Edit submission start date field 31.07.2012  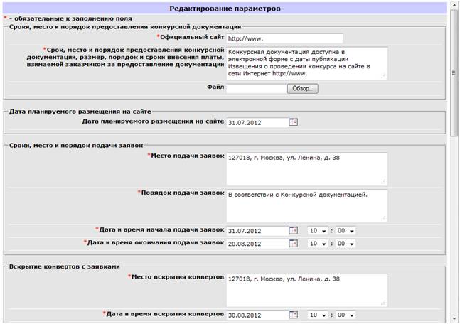257,231
